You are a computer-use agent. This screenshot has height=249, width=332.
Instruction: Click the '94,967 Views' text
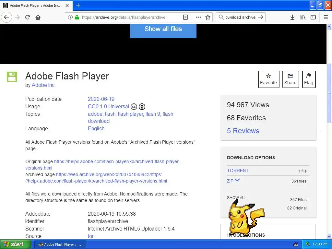[248, 105]
